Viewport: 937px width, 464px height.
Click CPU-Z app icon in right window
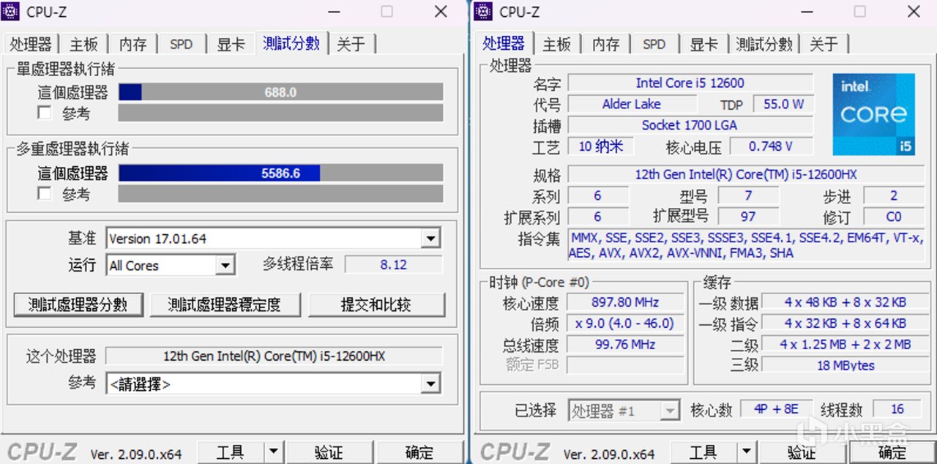pos(483,11)
